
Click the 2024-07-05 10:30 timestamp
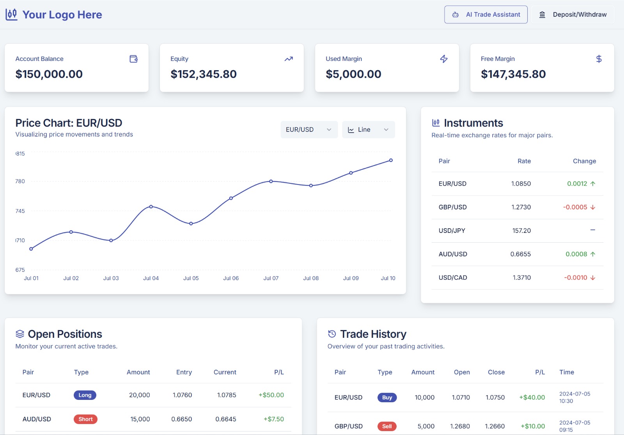575,398
